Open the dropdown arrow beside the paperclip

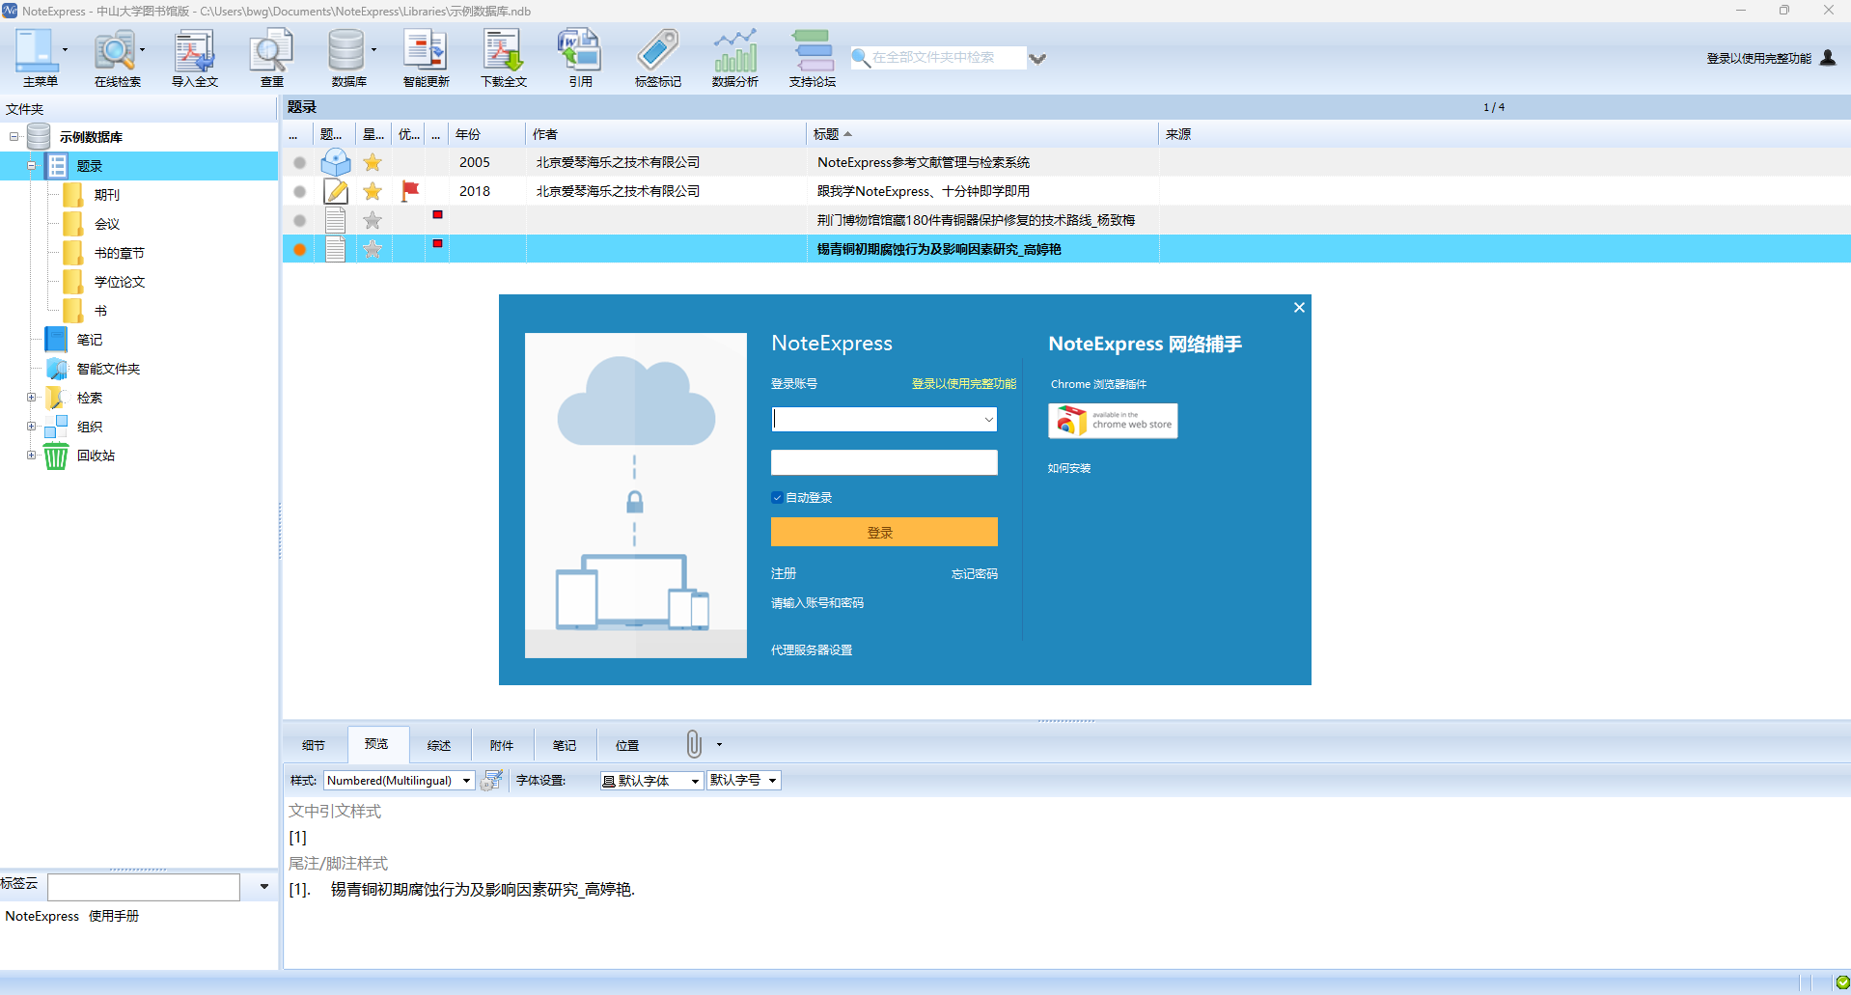tap(719, 745)
